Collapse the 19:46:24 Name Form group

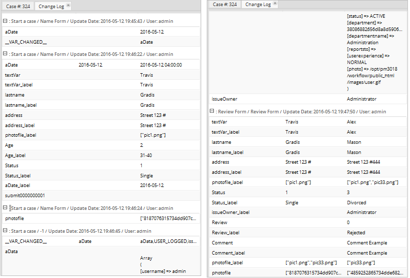(x=5, y=208)
